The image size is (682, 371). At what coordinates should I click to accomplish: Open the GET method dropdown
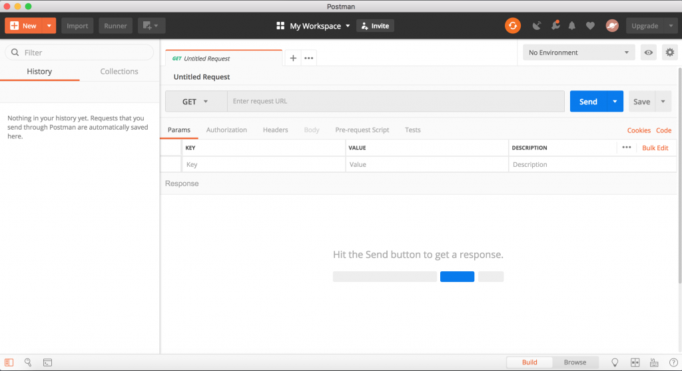point(196,102)
